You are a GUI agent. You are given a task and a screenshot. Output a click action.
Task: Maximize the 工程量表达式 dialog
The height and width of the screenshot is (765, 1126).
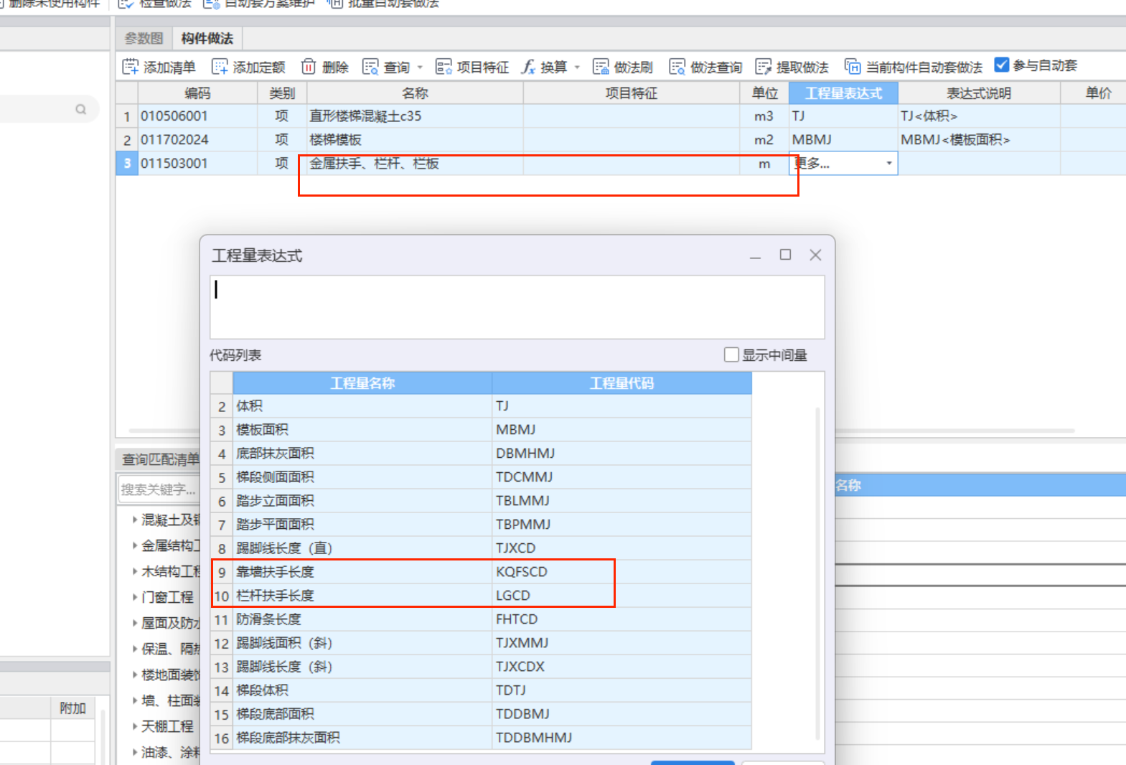[785, 255]
